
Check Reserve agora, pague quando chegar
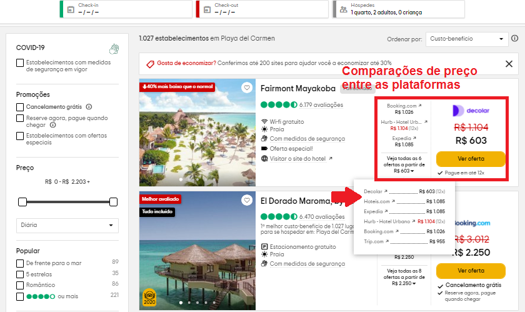pyautogui.click(x=20, y=118)
